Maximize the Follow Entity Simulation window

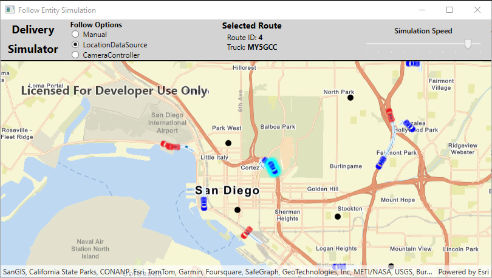coord(449,10)
